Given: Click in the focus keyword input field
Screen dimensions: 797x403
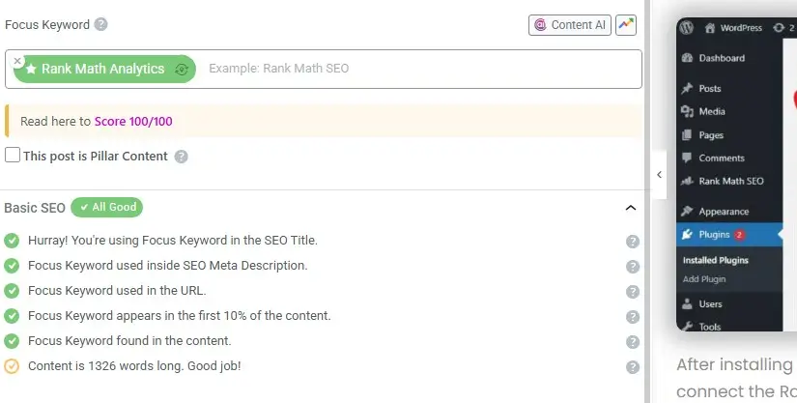Looking at the screenshot, I should pyautogui.click(x=415, y=69).
